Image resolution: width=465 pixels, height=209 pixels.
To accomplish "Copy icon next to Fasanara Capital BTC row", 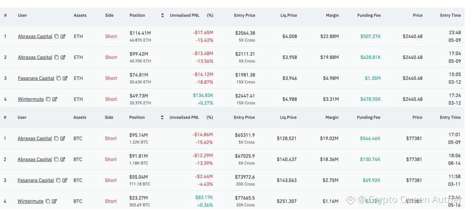I will (59, 180).
